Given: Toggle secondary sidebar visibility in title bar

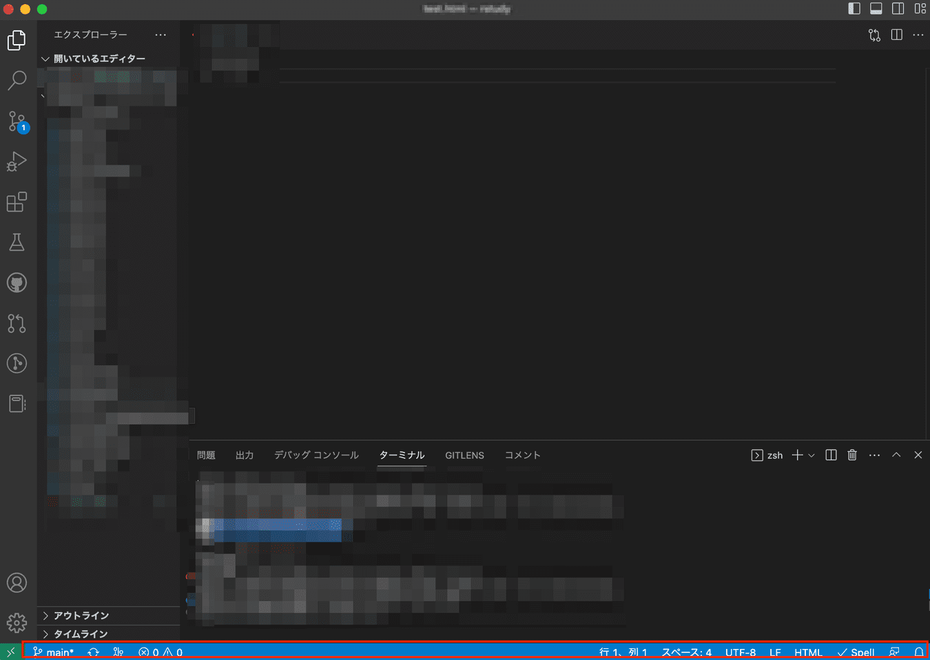Looking at the screenshot, I should [x=898, y=8].
